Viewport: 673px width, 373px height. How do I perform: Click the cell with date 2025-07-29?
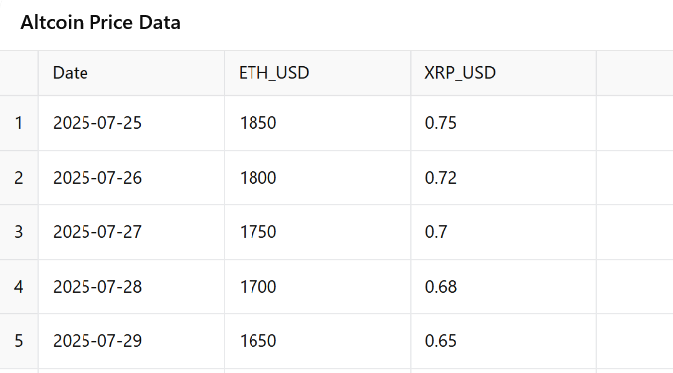[x=131, y=341]
